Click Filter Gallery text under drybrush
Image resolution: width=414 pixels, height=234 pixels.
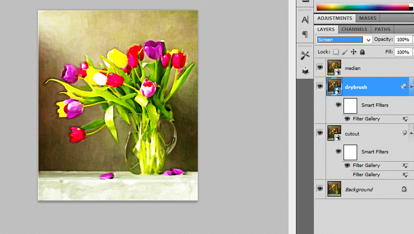(366, 119)
